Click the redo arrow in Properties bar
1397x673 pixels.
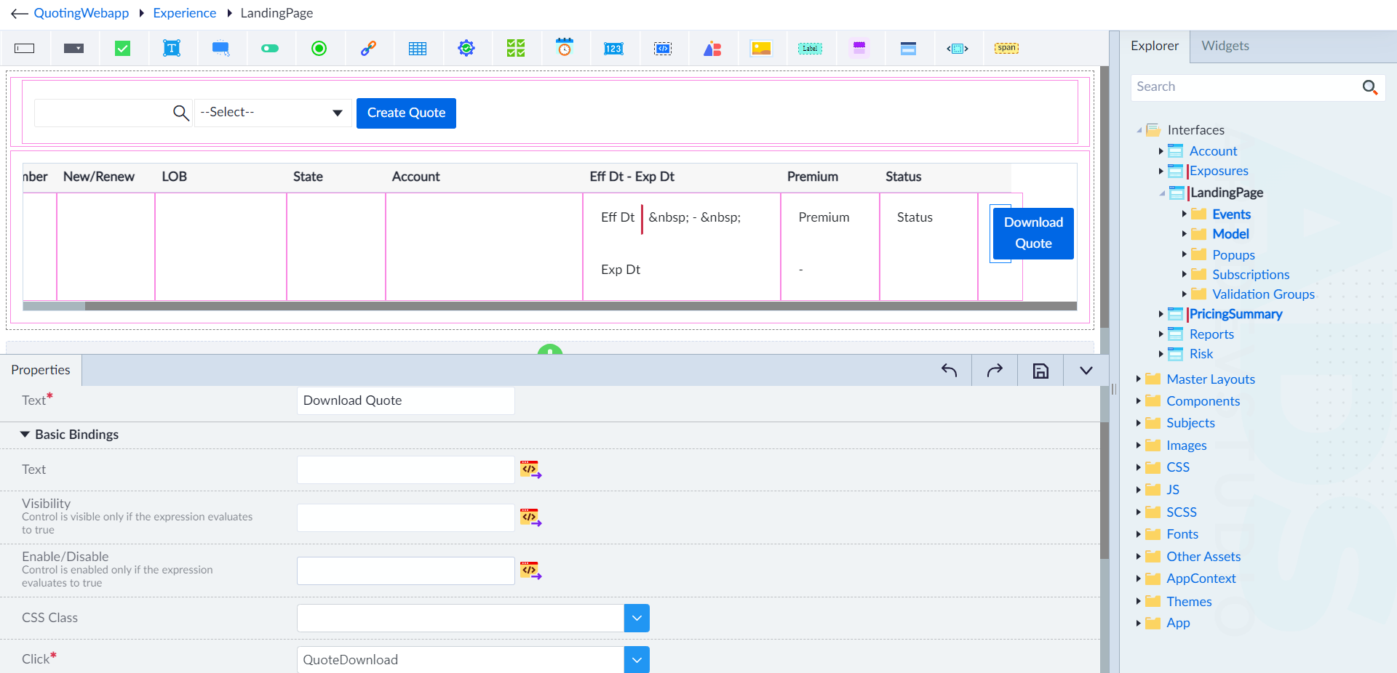(x=995, y=371)
